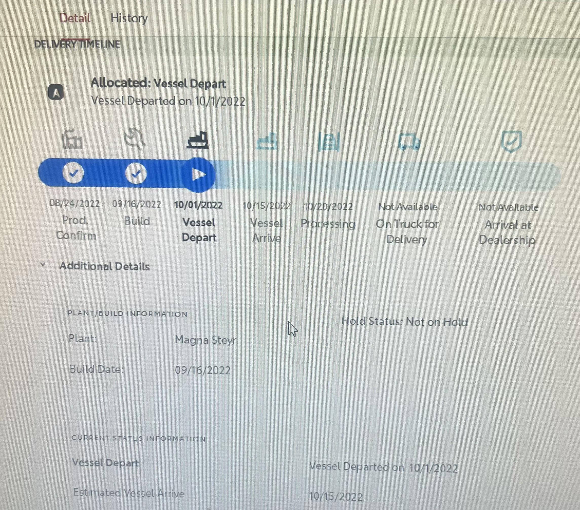Click the Allocated 'A' status badge
The image size is (580, 510).
pos(56,92)
